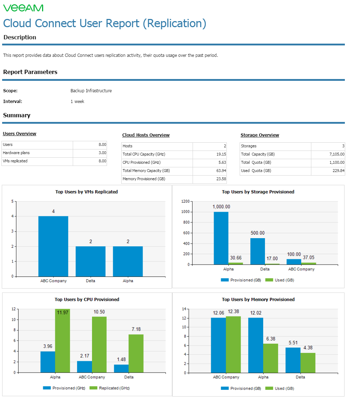347x398 pixels.
Task: Click the 'Delta' axis label in Memory chart
Action: click(300, 377)
